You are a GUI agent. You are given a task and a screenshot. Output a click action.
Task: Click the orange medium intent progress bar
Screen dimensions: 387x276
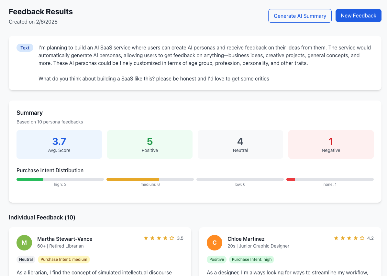click(x=150, y=179)
